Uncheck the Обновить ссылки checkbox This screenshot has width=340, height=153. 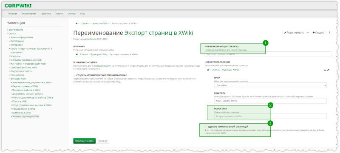tap(74, 62)
